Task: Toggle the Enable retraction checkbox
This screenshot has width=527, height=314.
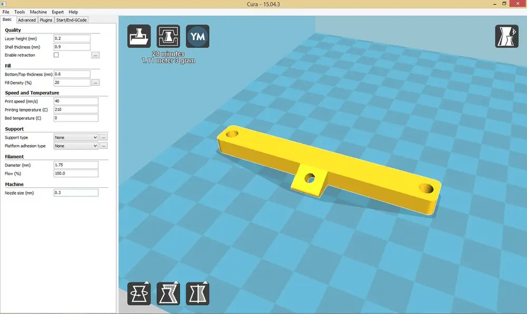Action: pyautogui.click(x=56, y=55)
